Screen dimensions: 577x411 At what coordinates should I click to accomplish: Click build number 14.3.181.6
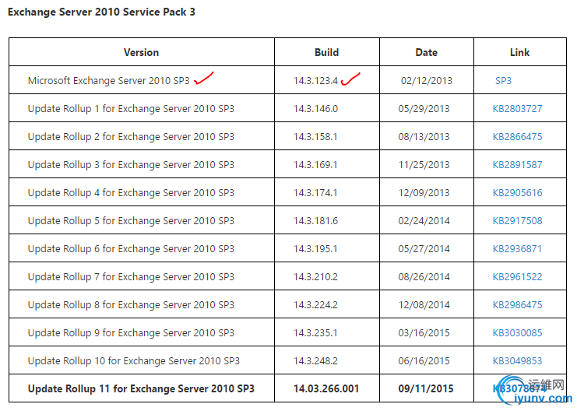(x=315, y=221)
